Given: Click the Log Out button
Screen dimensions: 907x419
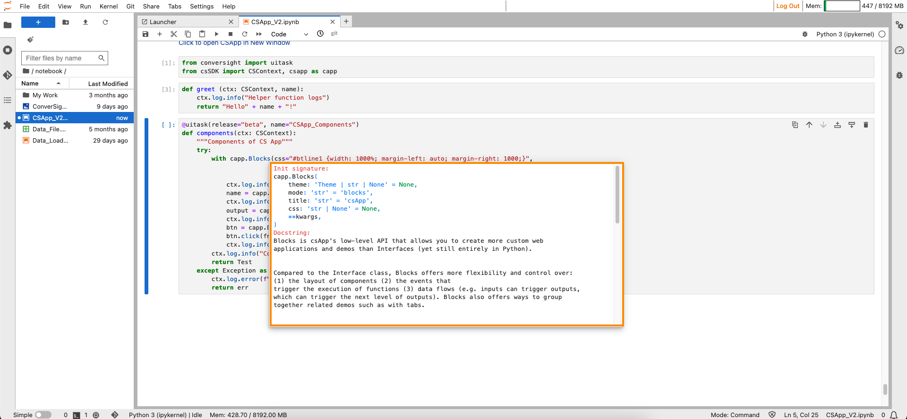Looking at the screenshot, I should click(788, 6).
